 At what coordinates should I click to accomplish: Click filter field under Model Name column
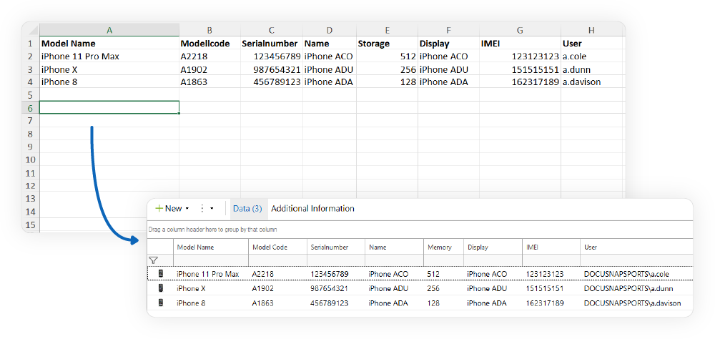coord(211,260)
